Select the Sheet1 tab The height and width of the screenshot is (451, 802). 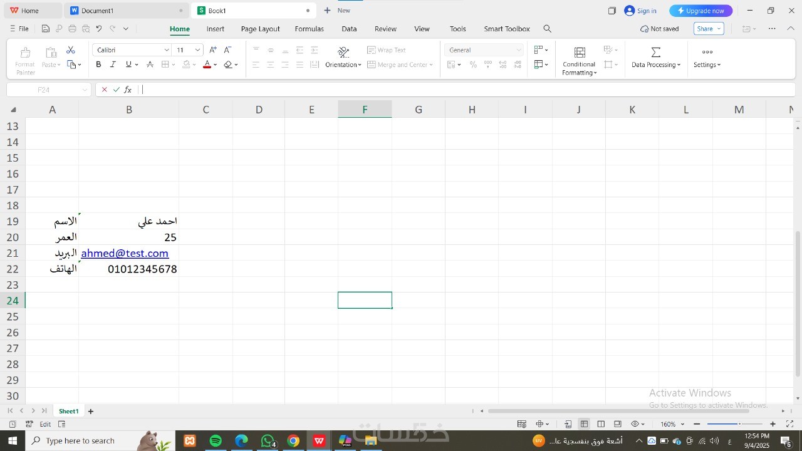click(69, 412)
